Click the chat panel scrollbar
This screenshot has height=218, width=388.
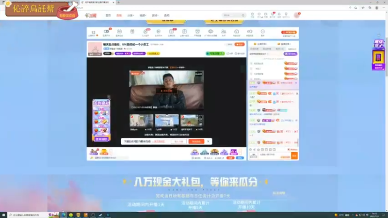298,142
